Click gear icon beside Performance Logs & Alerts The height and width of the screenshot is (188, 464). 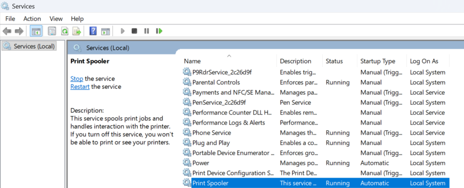point(187,122)
